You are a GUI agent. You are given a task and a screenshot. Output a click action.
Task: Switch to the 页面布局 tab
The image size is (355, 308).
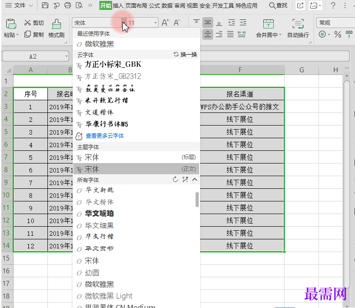pyautogui.click(x=136, y=5)
